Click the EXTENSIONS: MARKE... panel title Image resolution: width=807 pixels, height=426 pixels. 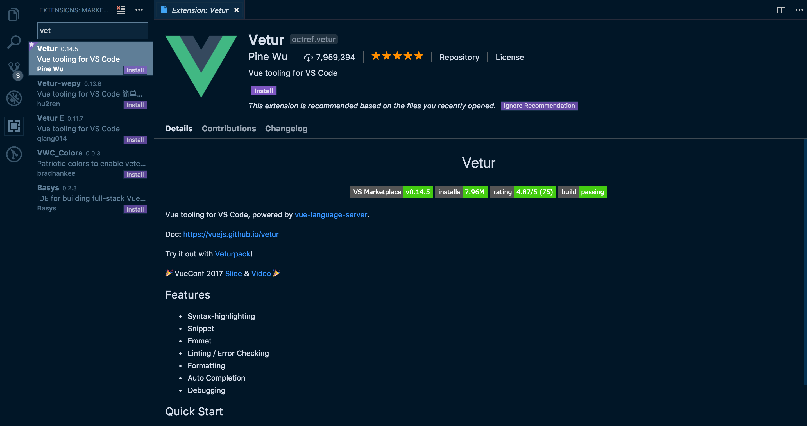[x=73, y=10]
